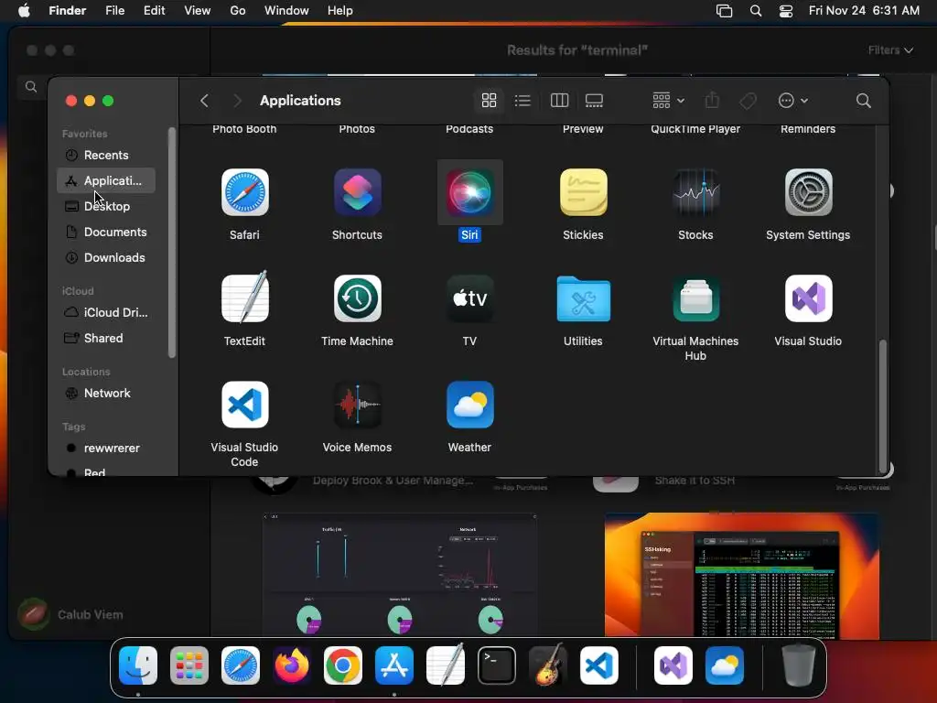937x703 pixels.
Task: Select Visual Studio Code in Applications grid
Action: 244,405
